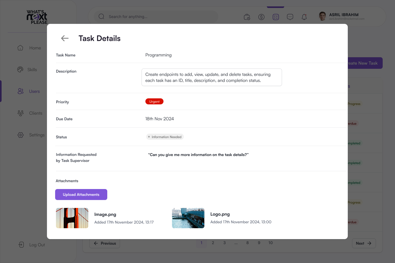This screenshot has height=263, width=395.
Task: Click the search magnifier icon
Action: pyautogui.click(x=101, y=16)
